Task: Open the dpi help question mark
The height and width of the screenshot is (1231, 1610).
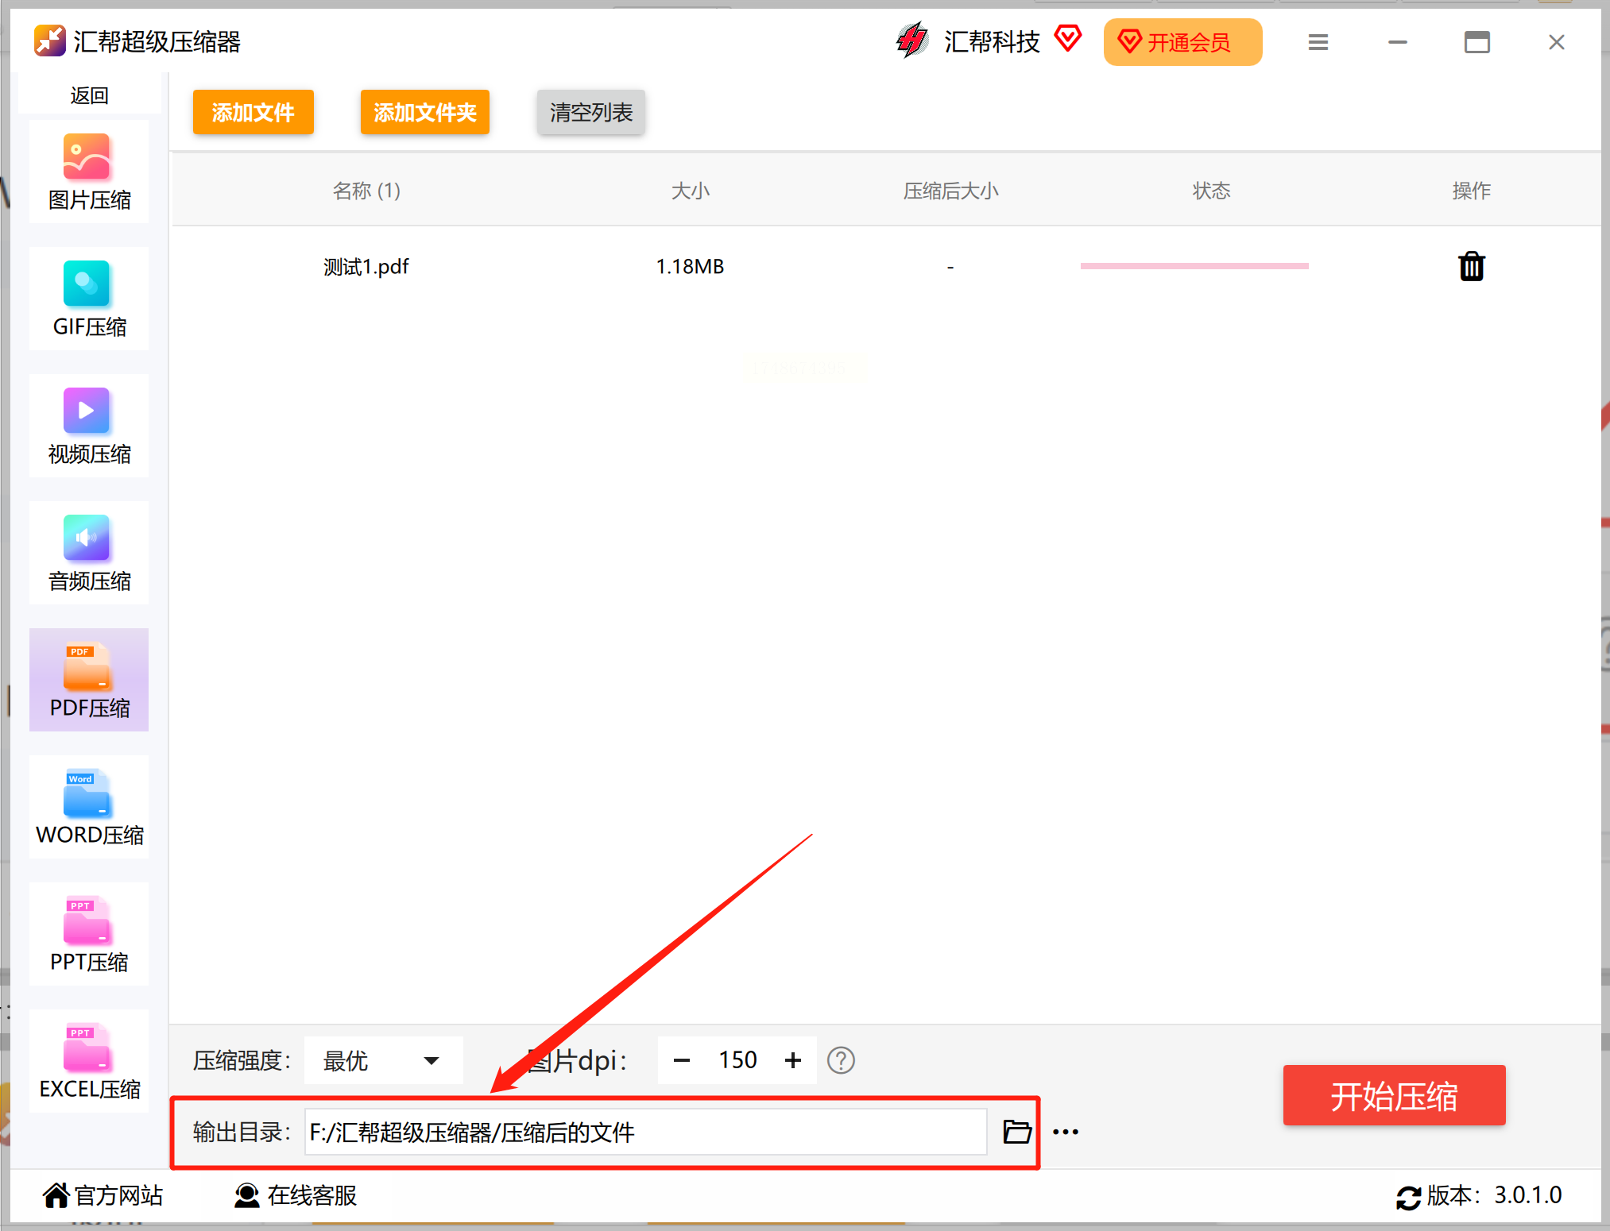Action: (841, 1060)
